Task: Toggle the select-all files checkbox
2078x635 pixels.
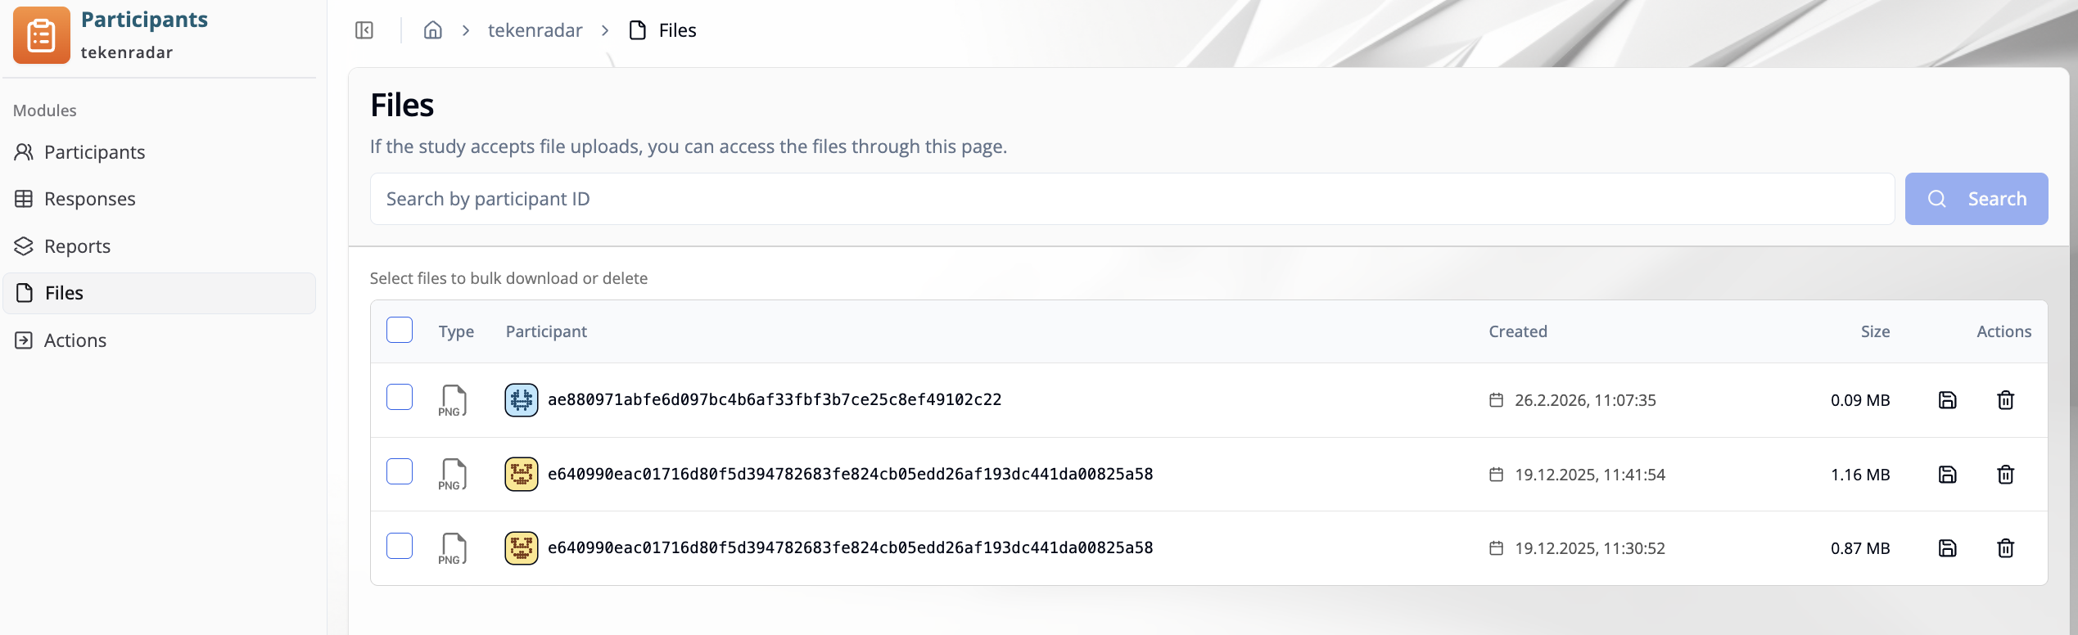Action: coord(400,330)
